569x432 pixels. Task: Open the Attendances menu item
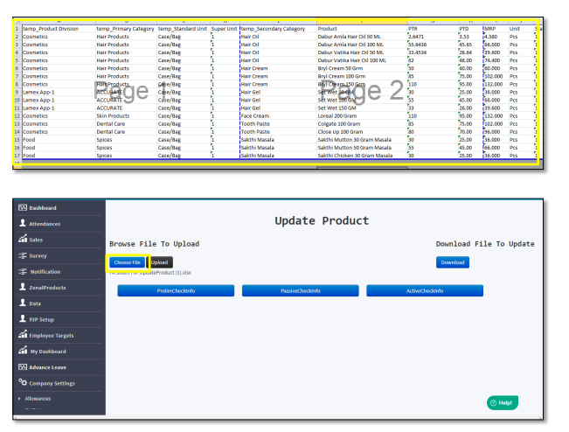[45, 224]
